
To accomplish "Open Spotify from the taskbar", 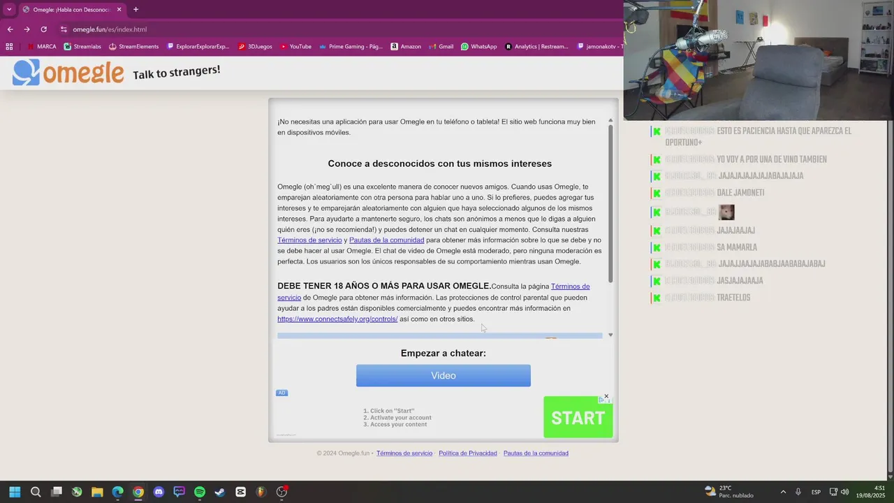I will tap(200, 492).
